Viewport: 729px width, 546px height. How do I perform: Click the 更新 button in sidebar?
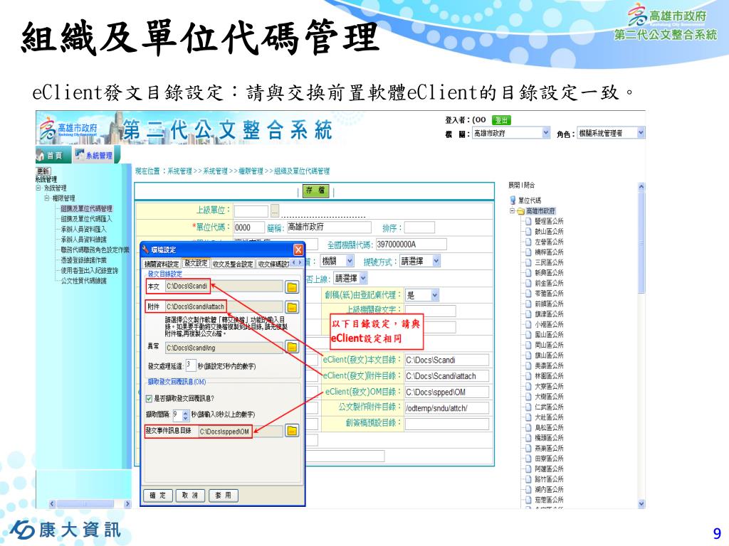pos(43,171)
